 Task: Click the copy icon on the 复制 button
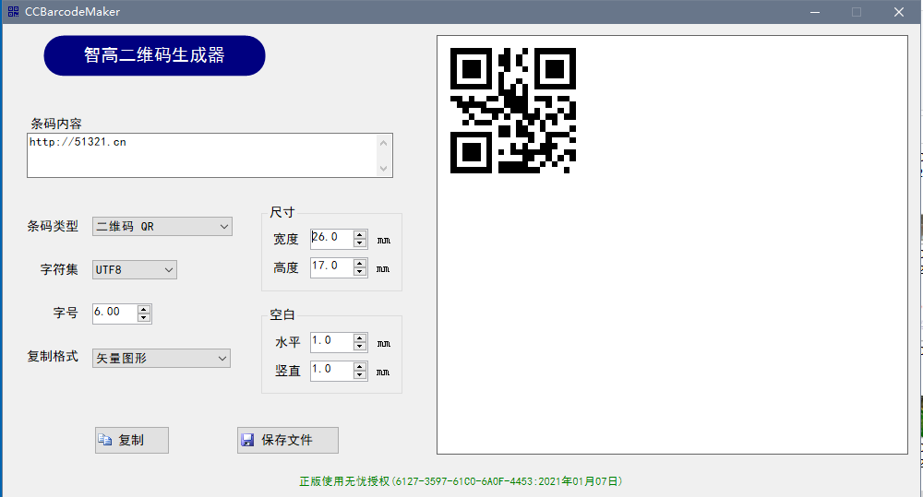(105, 440)
